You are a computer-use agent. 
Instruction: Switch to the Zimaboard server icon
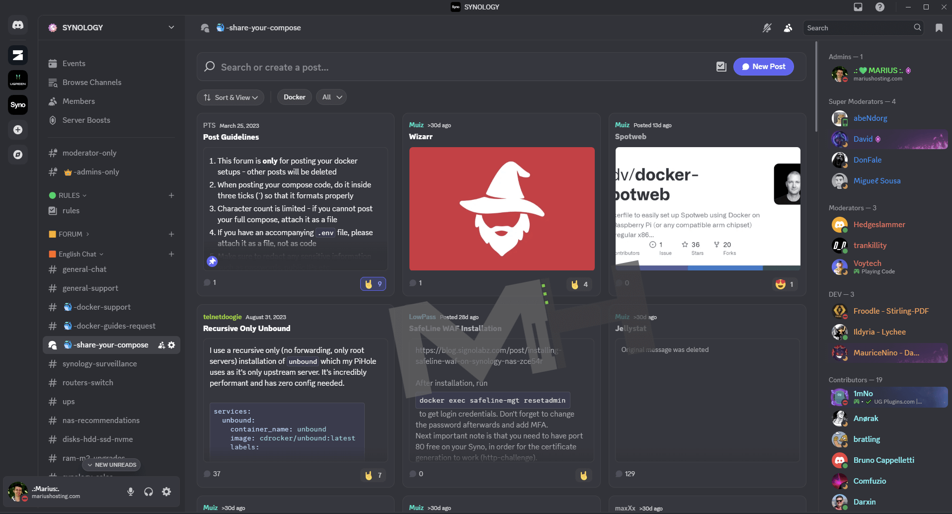coord(18,55)
